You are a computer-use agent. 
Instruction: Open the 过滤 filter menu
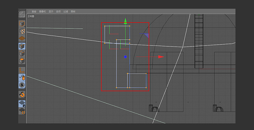[x=66, y=11]
